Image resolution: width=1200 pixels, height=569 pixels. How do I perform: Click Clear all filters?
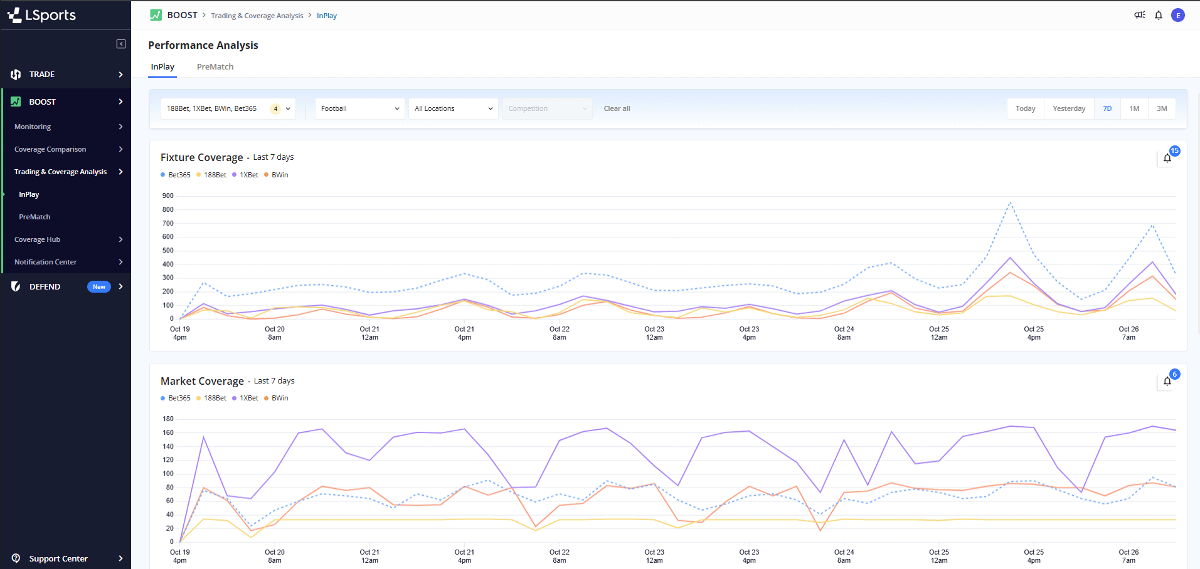(617, 108)
